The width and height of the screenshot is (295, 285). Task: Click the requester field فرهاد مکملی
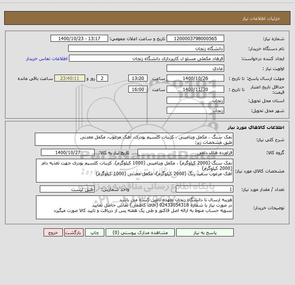point(147,58)
